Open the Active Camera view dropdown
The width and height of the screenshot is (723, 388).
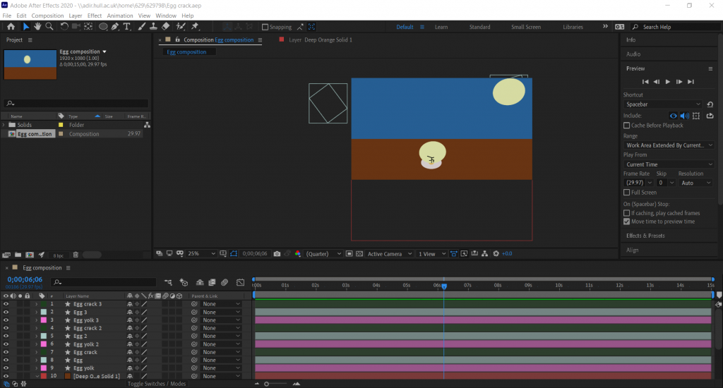pos(388,254)
